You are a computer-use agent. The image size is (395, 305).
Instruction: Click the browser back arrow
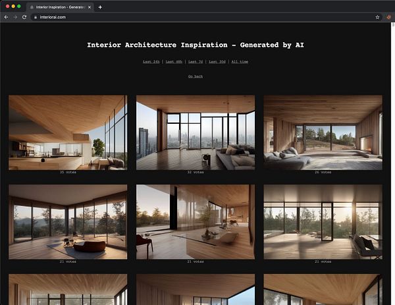coord(7,17)
